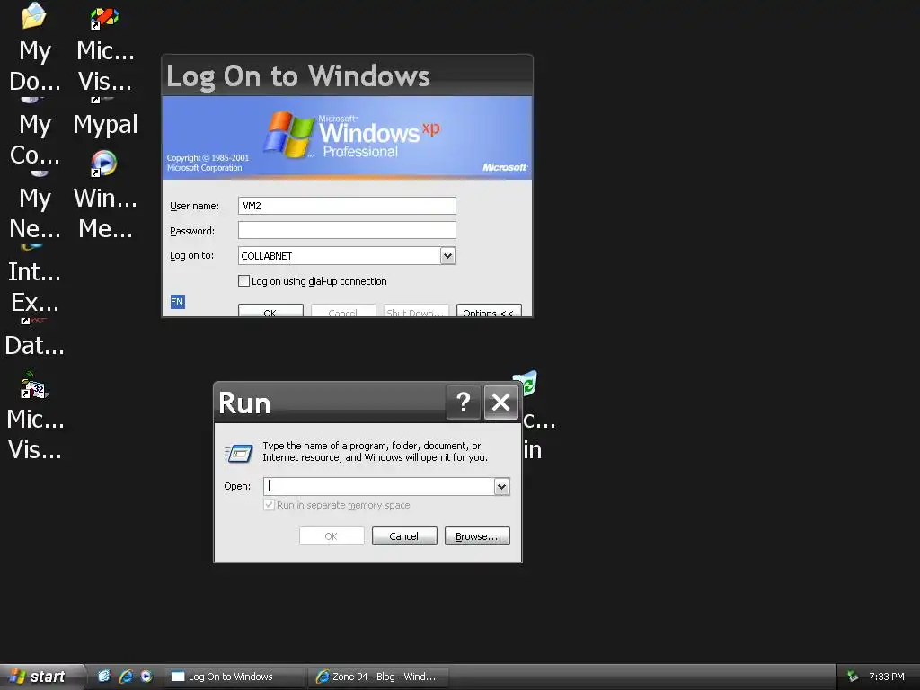The image size is (920, 690).
Task: Click Cancel in the Run dialog
Action: tap(404, 536)
